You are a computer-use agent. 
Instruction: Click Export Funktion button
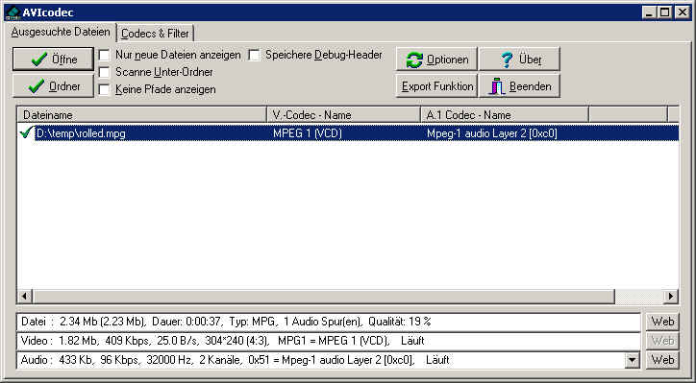pyautogui.click(x=436, y=86)
